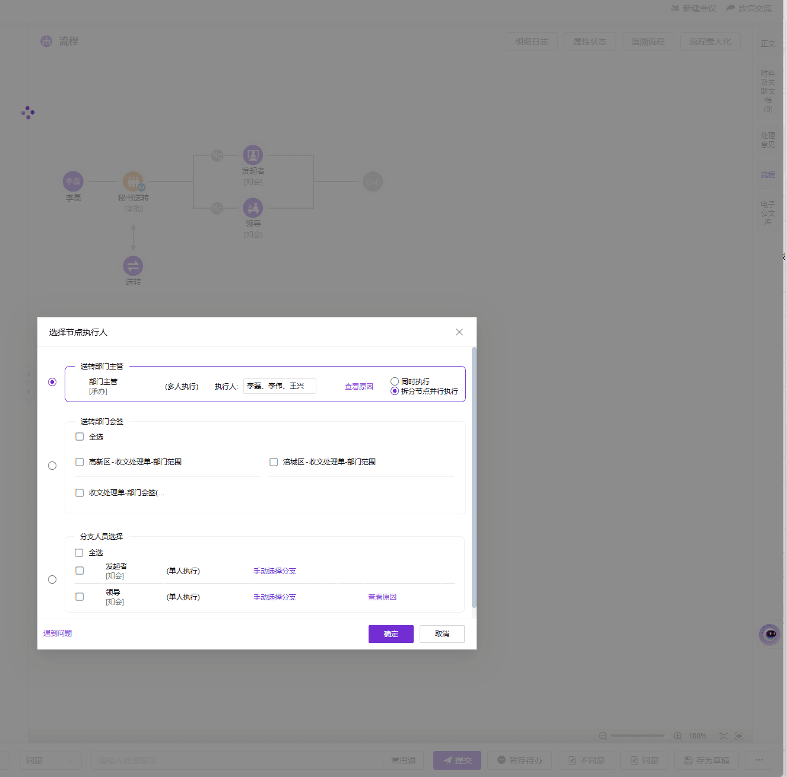
Task: Close the 选择节点执行人 dialog
Action: (459, 332)
